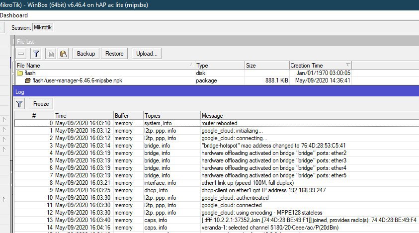Click the Session field showing Mikrotik
419x233 pixels.
[43, 27]
